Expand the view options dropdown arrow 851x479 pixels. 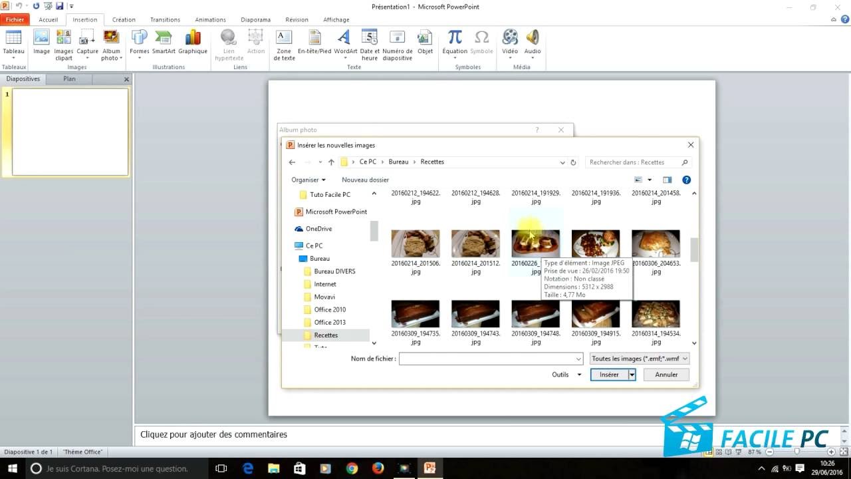click(x=650, y=180)
